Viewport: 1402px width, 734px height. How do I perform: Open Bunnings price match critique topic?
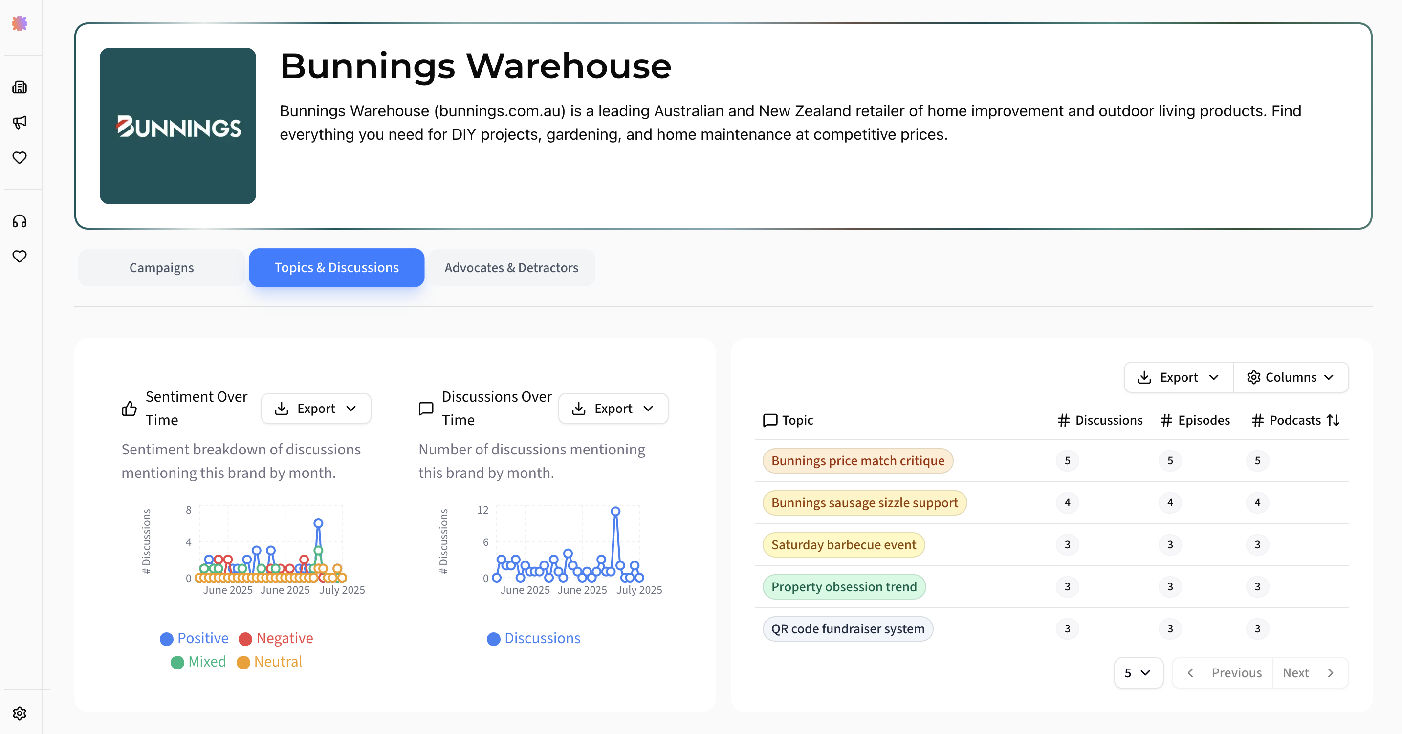click(x=857, y=461)
